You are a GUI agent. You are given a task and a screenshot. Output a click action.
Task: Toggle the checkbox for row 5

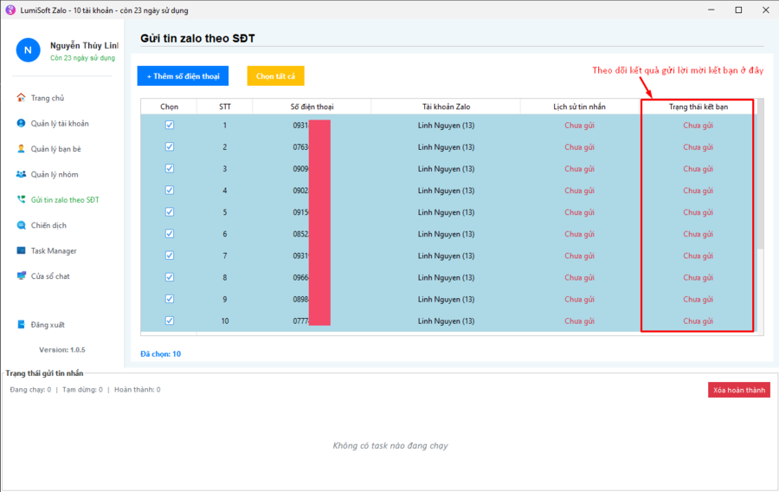[x=170, y=212]
